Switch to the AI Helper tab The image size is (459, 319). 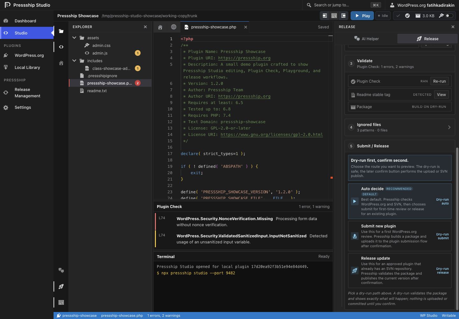(367, 39)
